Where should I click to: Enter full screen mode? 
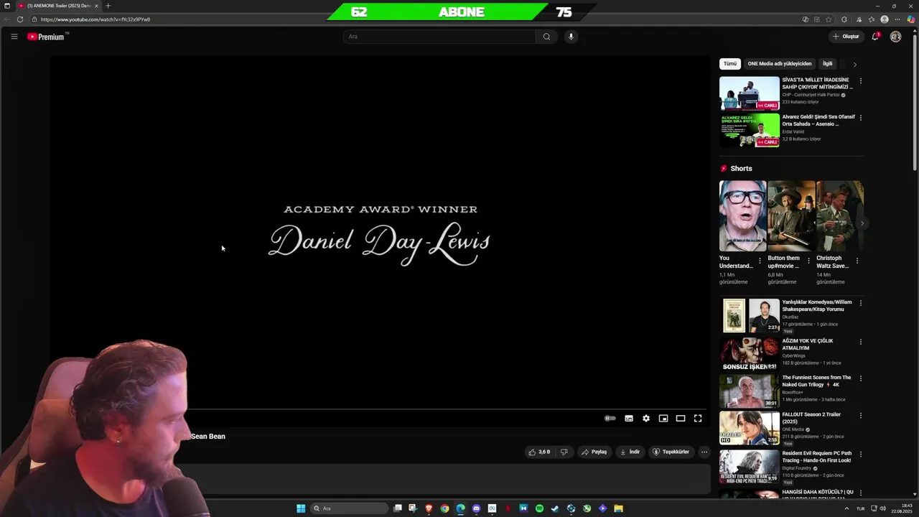tap(698, 418)
